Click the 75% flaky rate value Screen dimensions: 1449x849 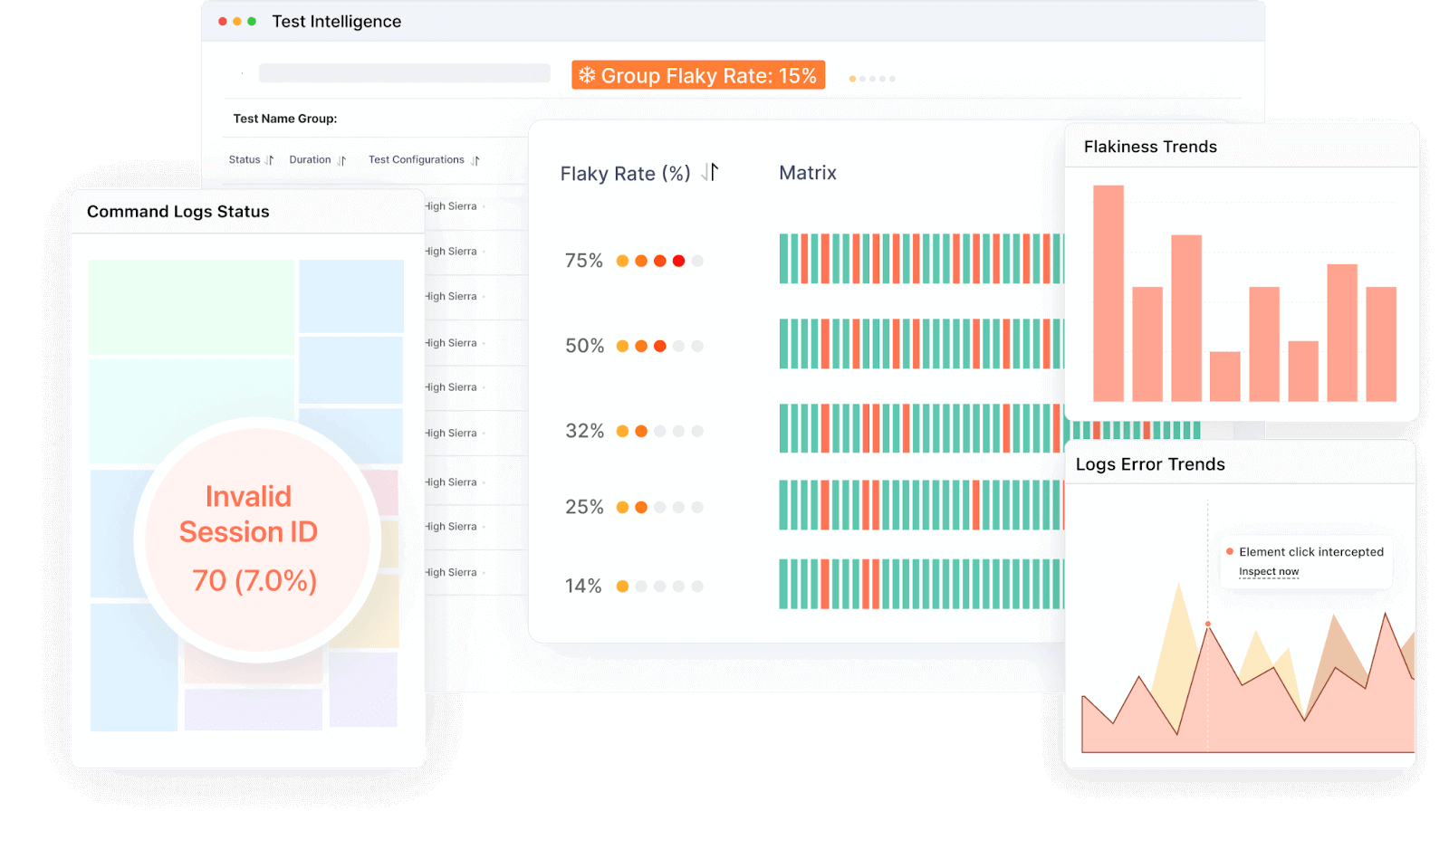pos(584,261)
